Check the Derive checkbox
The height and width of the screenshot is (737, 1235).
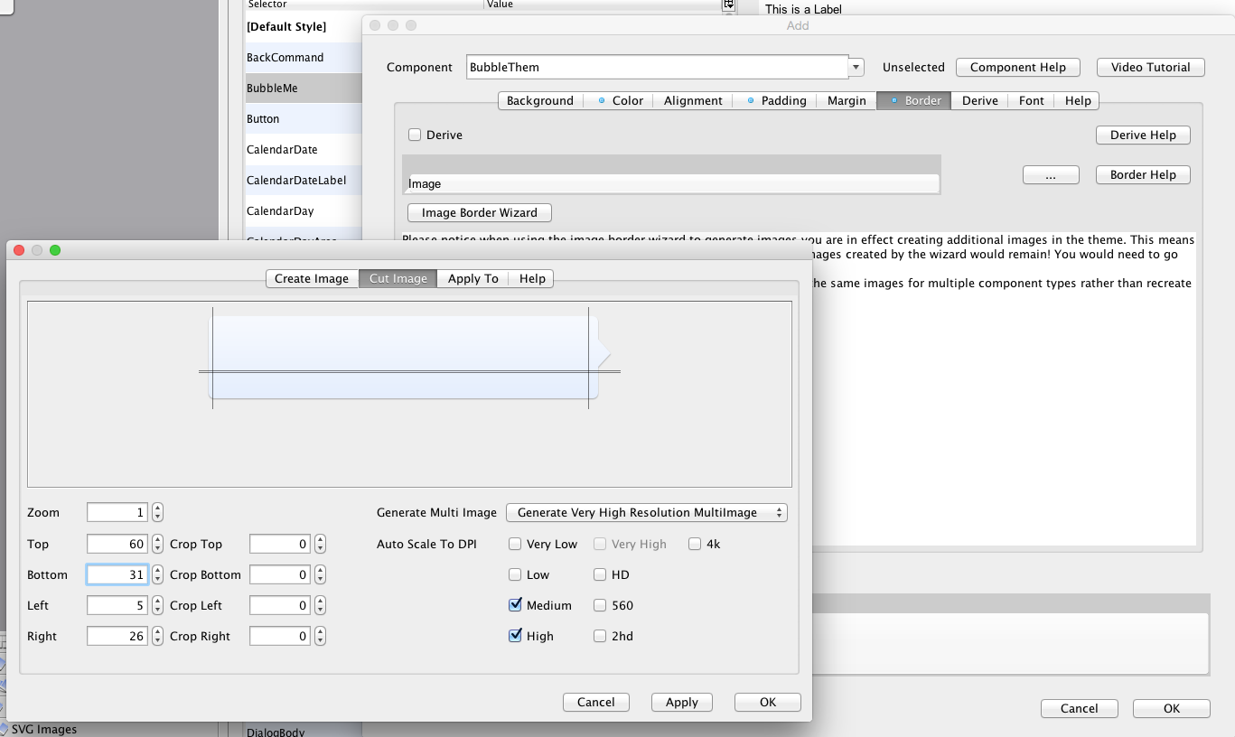click(x=415, y=135)
